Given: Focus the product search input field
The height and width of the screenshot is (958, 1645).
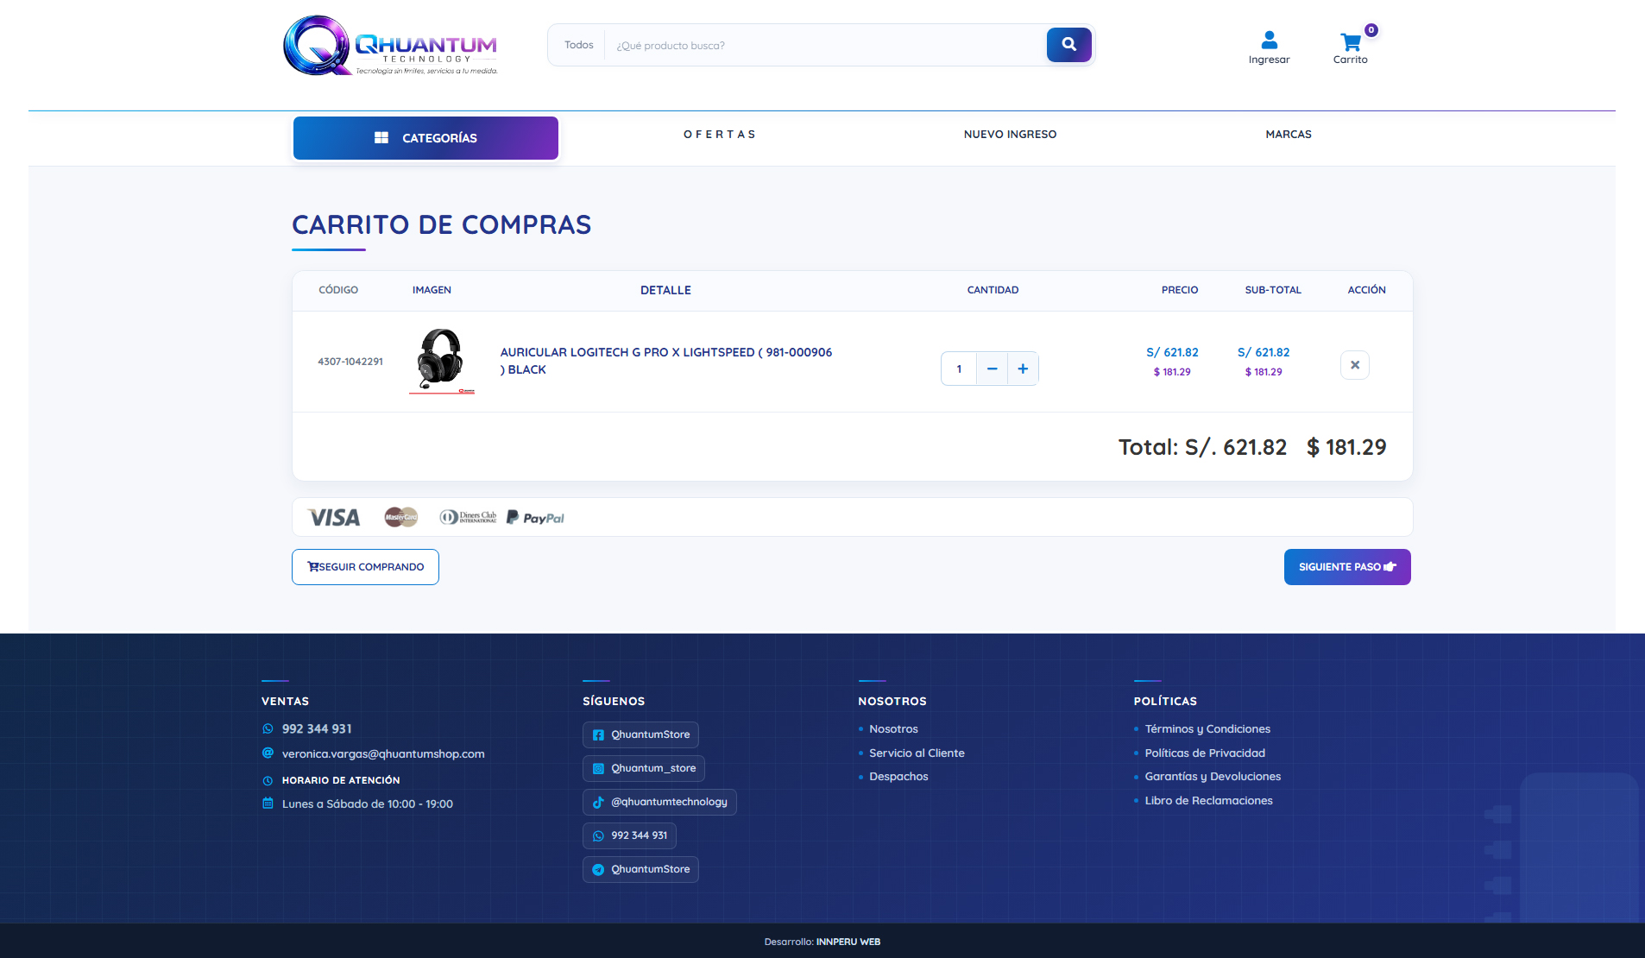Looking at the screenshot, I should [826, 45].
